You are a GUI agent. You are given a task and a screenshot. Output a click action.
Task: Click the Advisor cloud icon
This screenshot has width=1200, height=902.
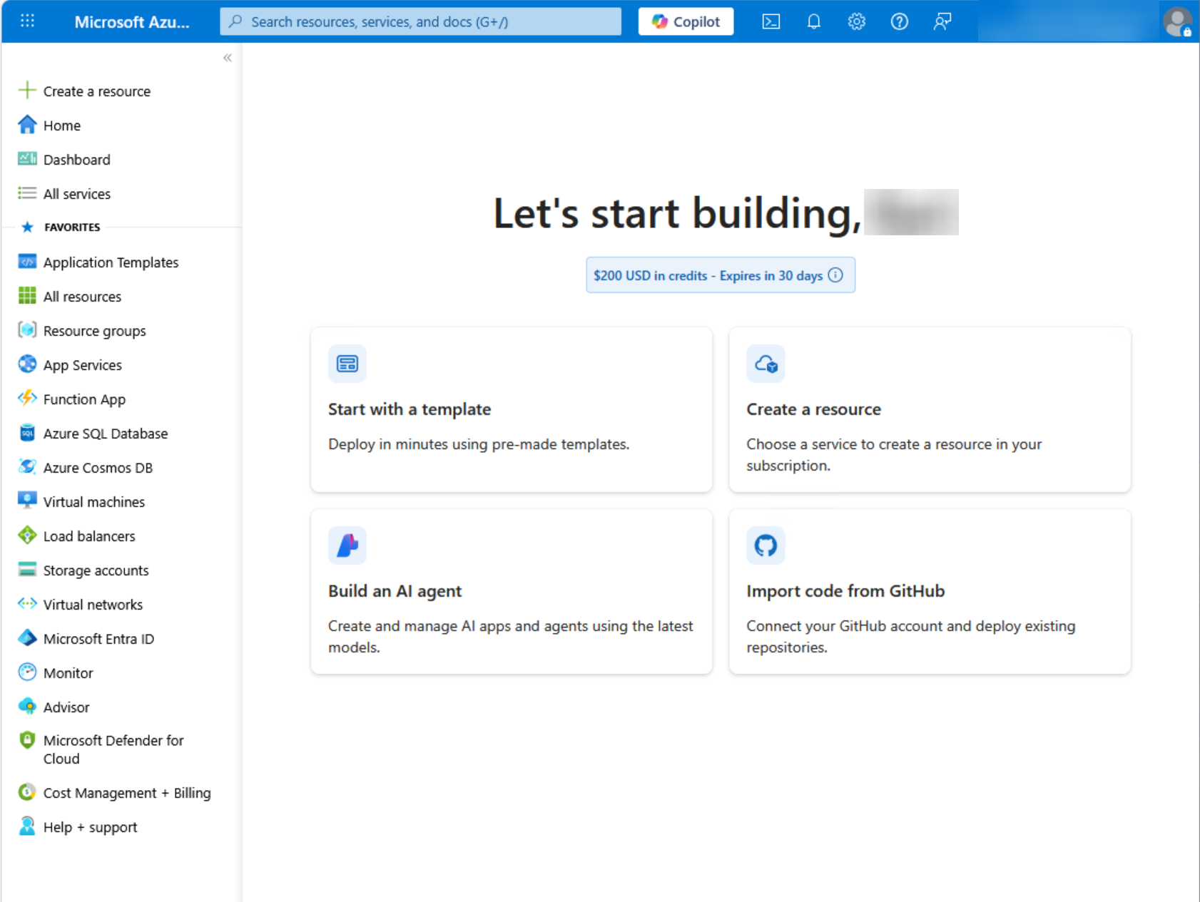coord(27,707)
